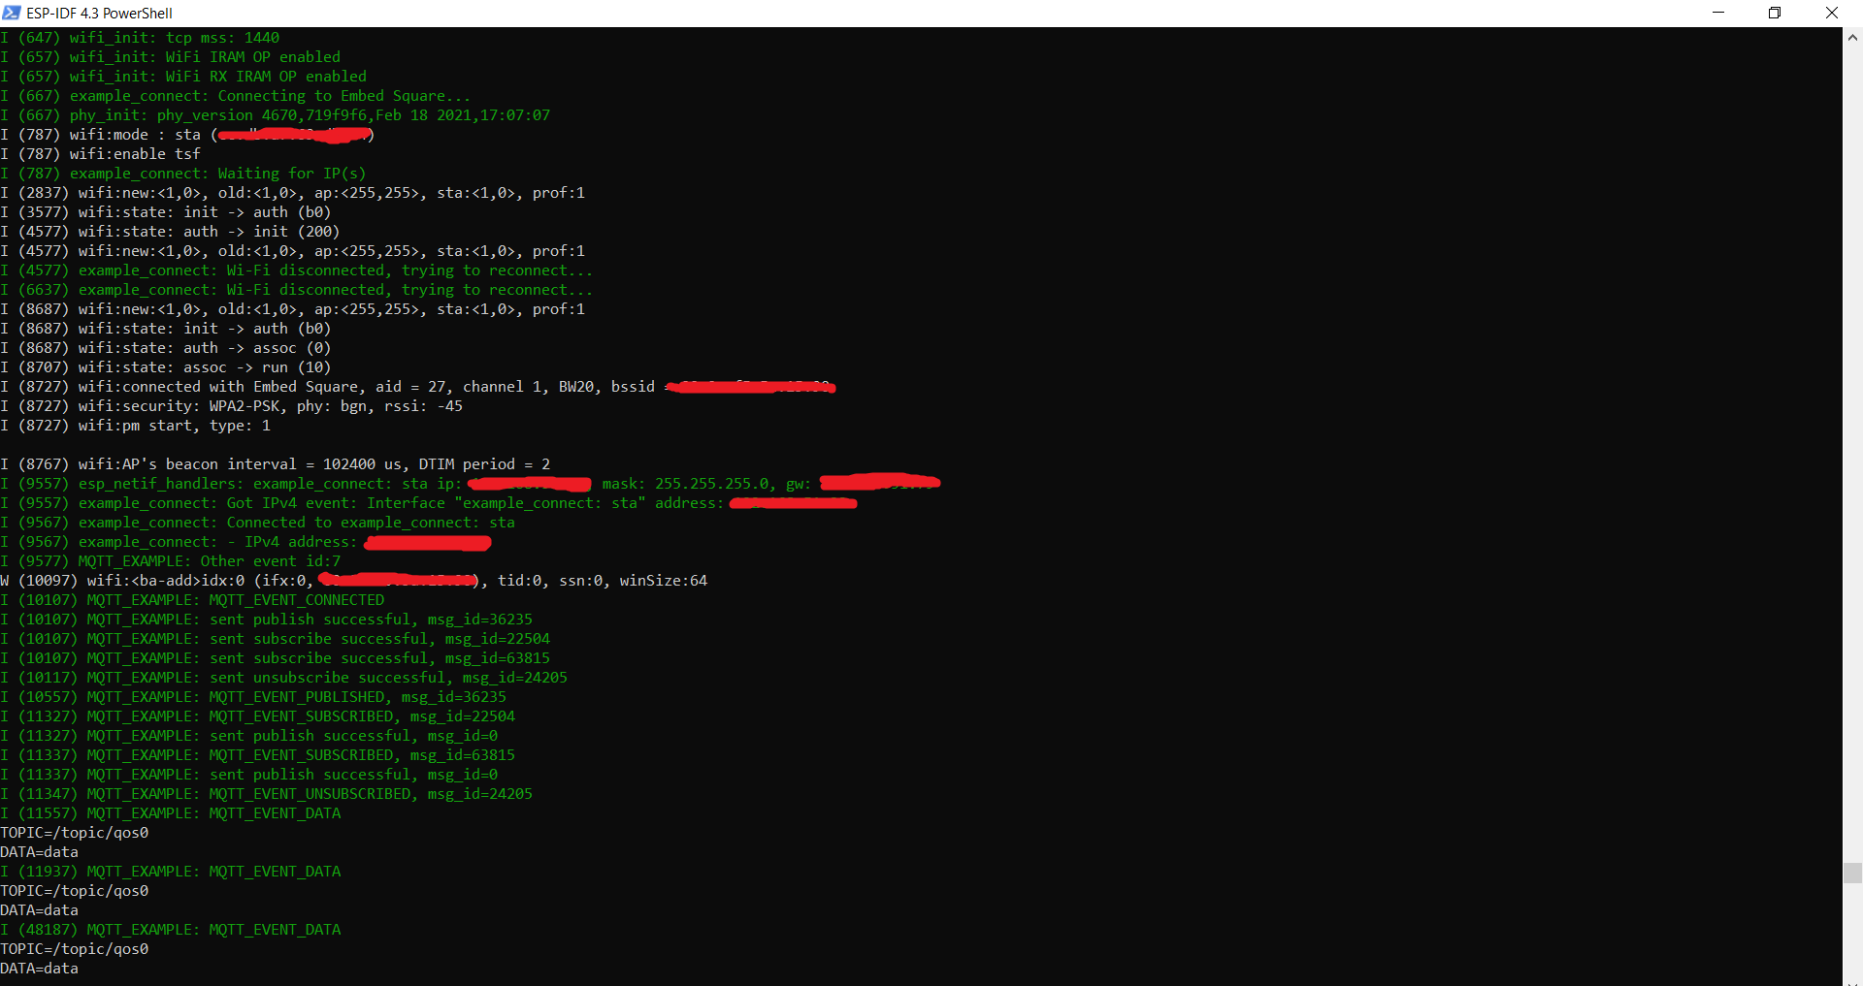The image size is (1863, 986).
Task: Click 'wifi:state: assoc -> run (10)' line
Action: [x=166, y=367]
